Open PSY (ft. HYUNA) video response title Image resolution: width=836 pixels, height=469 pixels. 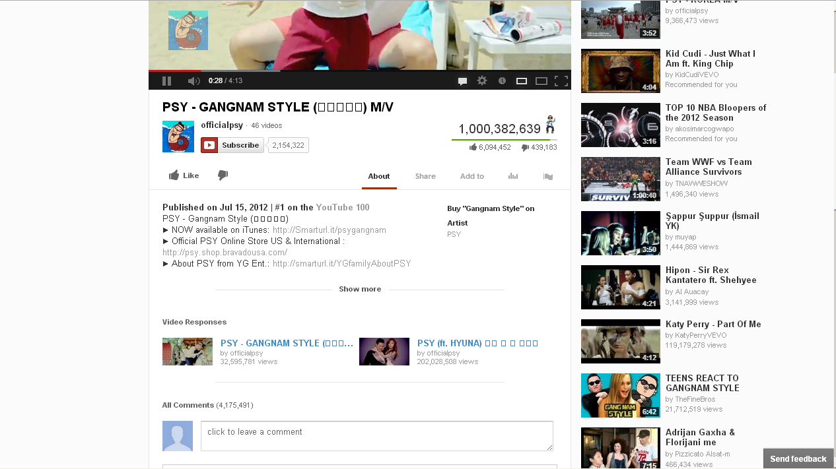(x=477, y=343)
